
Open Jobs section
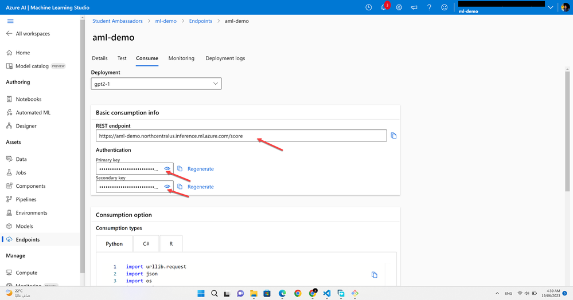click(x=17, y=173)
